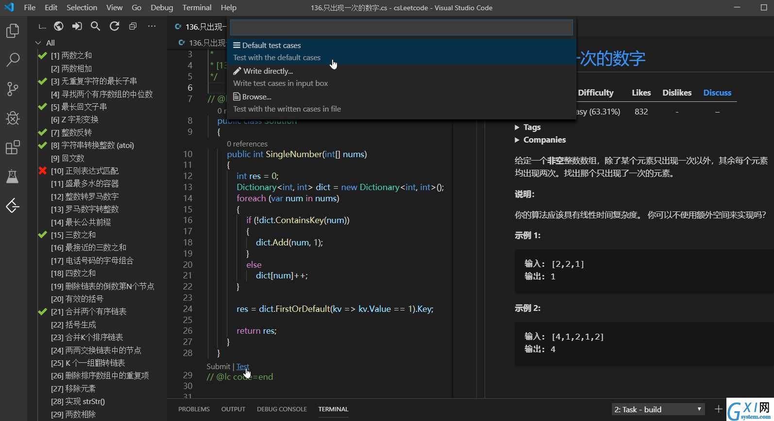Screen dimensions: 774x421
Task: Open the terminal selector dropdown 2: Task - build
Action: pos(658,409)
